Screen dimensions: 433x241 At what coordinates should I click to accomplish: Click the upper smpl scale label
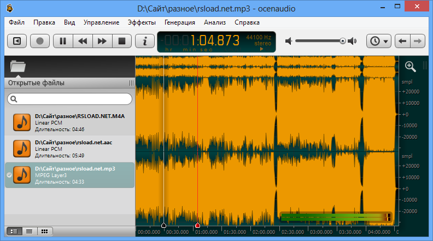point(407,82)
